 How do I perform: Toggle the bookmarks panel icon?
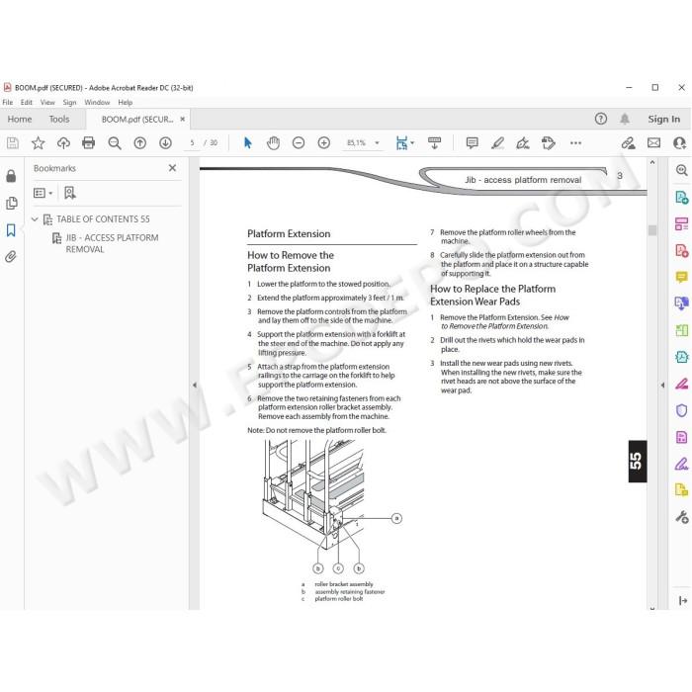pyautogui.click(x=11, y=230)
